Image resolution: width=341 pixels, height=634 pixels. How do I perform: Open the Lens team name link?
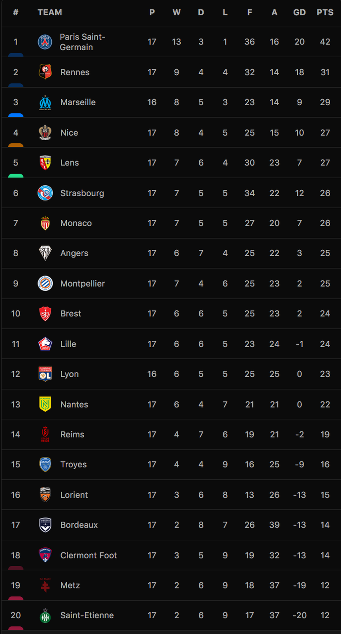[x=69, y=163]
